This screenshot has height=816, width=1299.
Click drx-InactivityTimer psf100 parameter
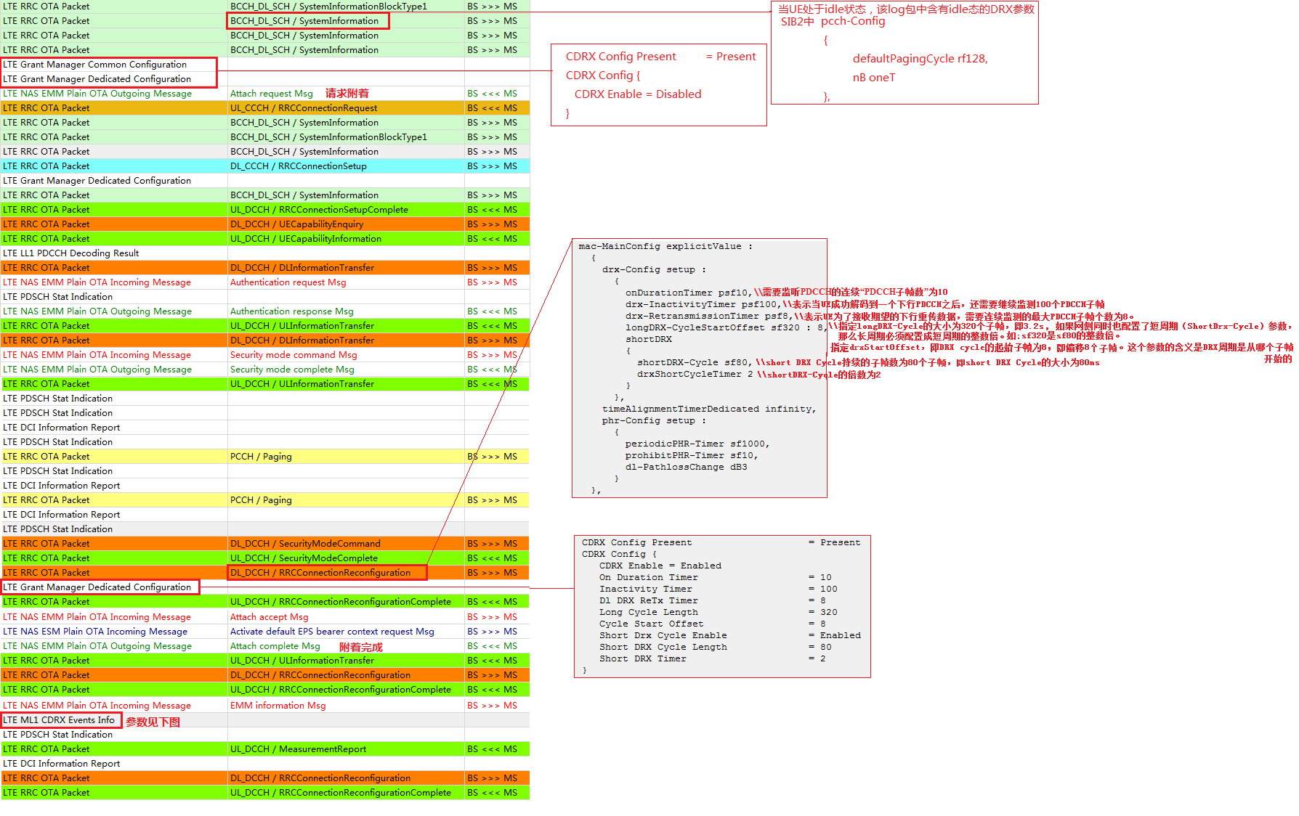(703, 305)
